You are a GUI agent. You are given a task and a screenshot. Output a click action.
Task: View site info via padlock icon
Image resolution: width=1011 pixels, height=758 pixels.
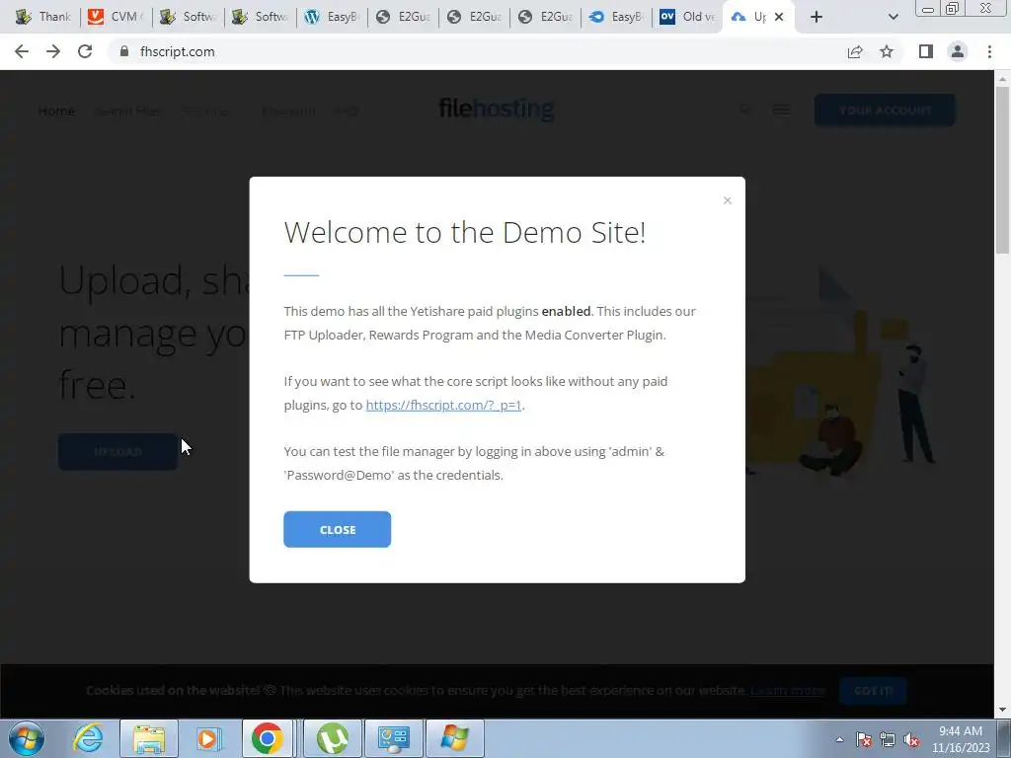click(123, 51)
